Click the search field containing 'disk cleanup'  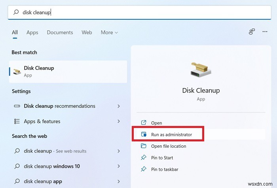[x=139, y=12]
